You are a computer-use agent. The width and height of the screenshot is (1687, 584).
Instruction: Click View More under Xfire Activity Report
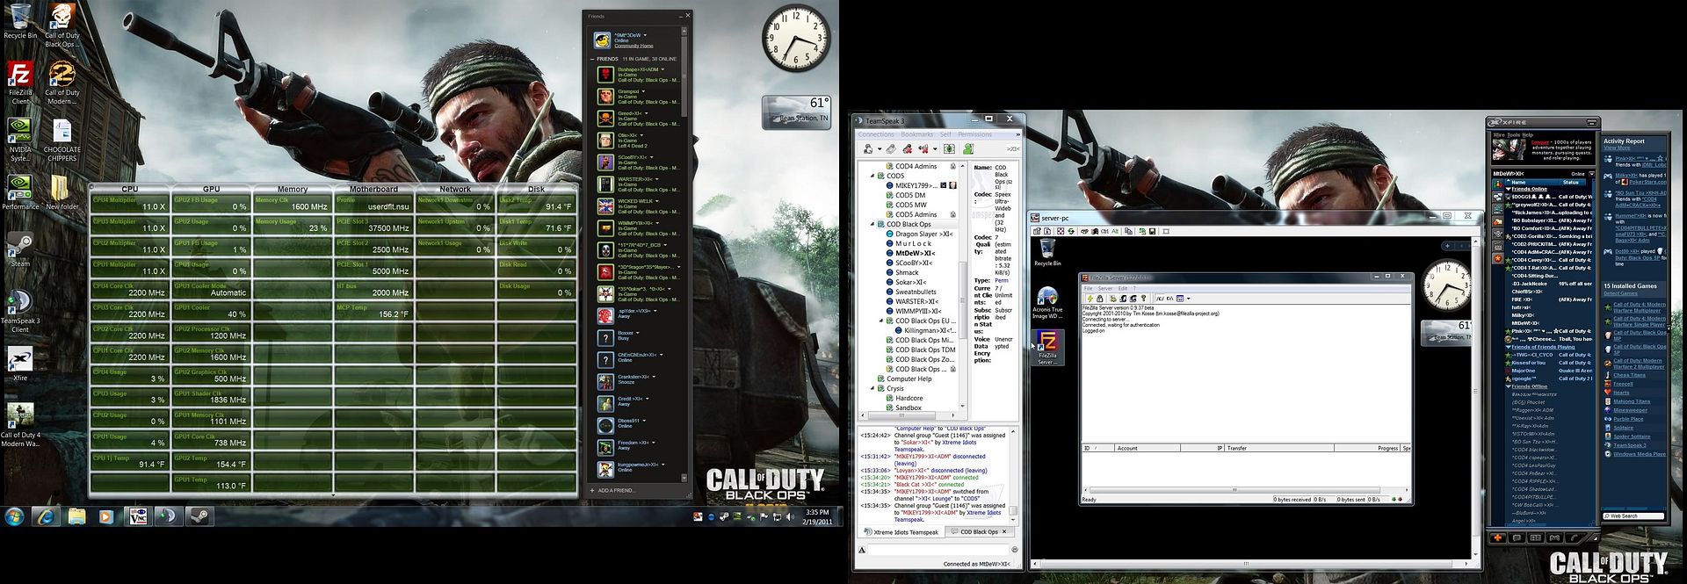click(x=1616, y=148)
